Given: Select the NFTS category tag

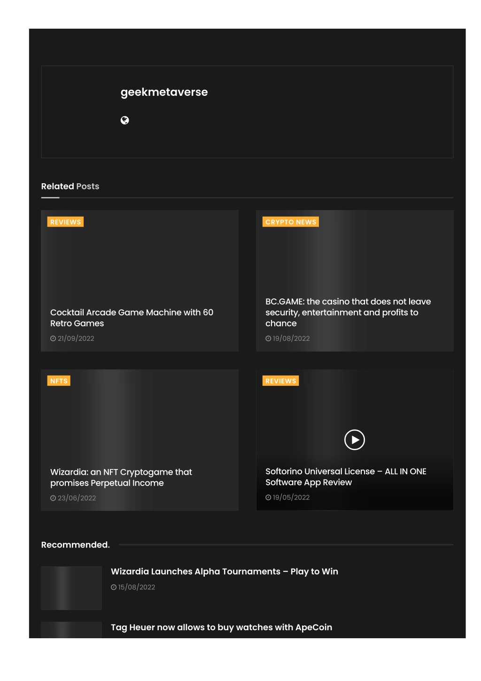Looking at the screenshot, I should pos(59,381).
